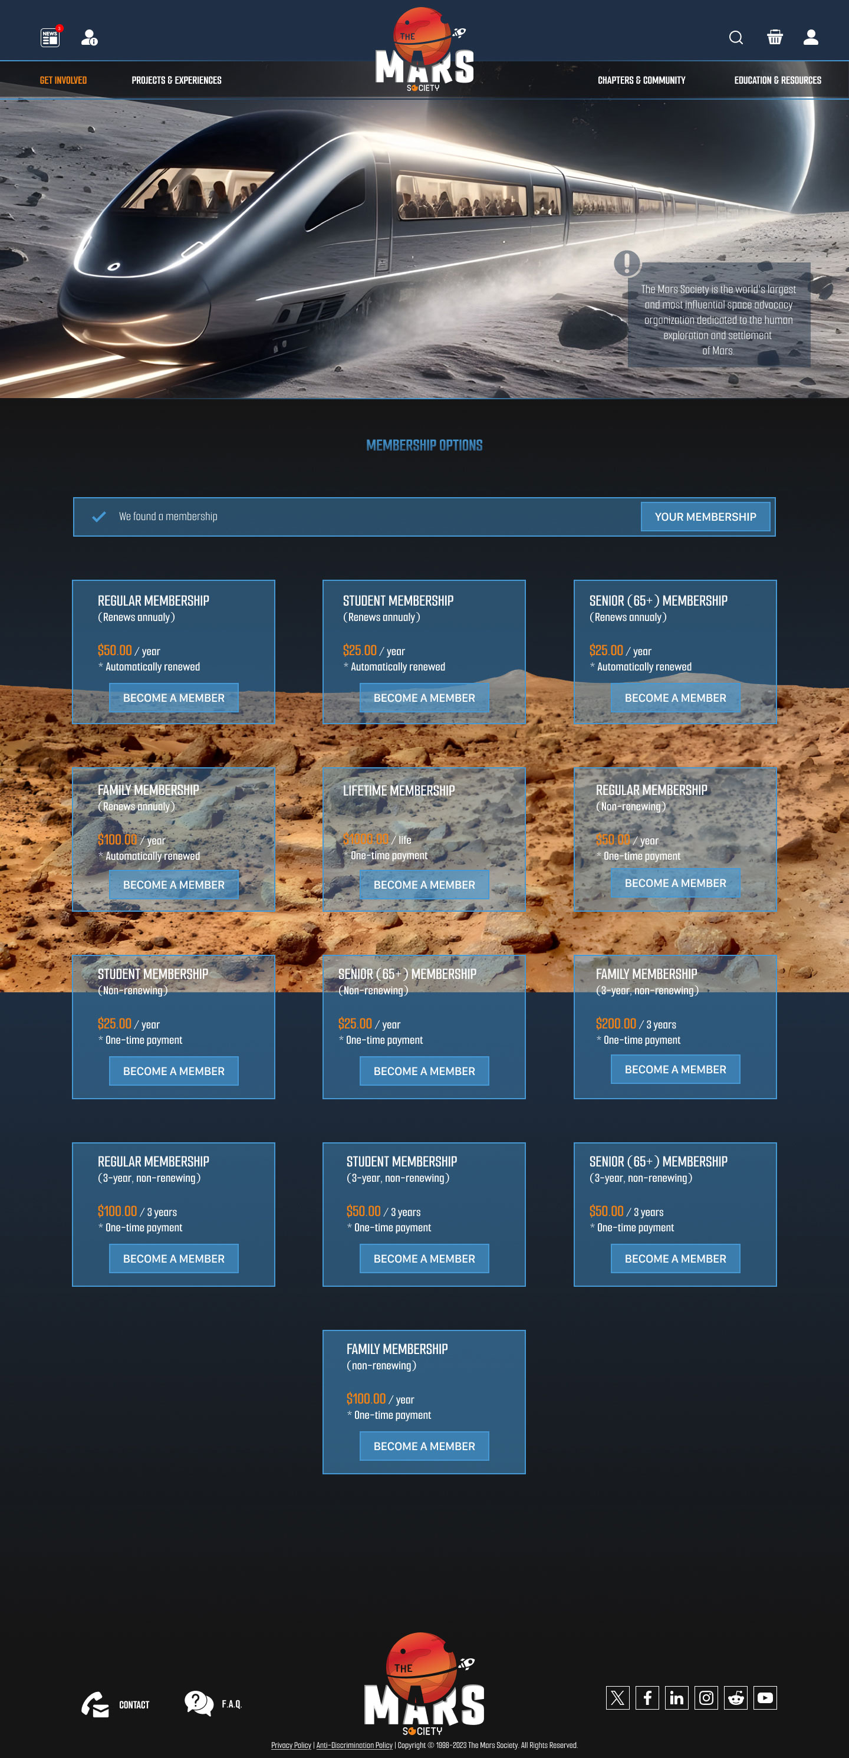This screenshot has width=849, height=1758.
Task: Become a member for Regular non-renewing yearly
Action: 675,883
